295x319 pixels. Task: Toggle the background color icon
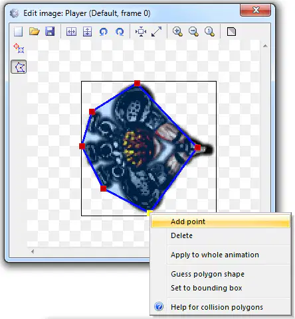point(231,32)
